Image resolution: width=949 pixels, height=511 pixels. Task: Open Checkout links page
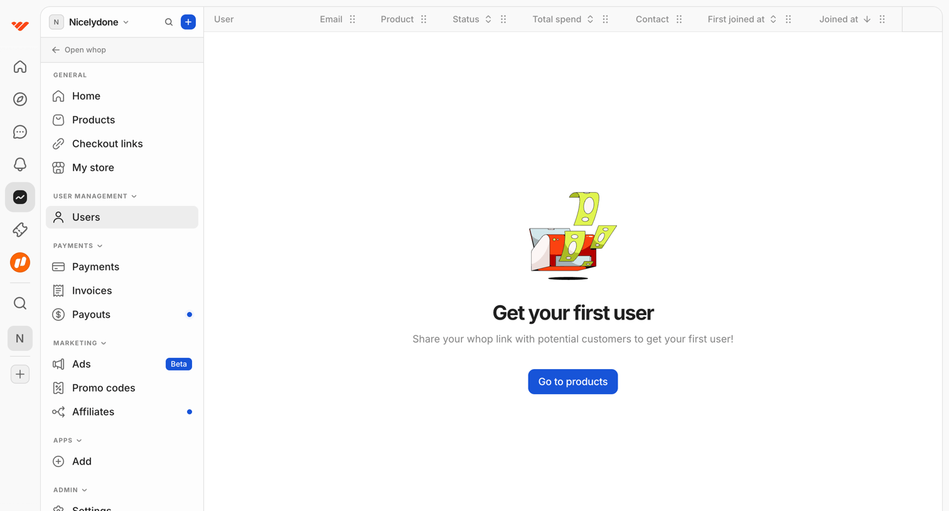122,144
